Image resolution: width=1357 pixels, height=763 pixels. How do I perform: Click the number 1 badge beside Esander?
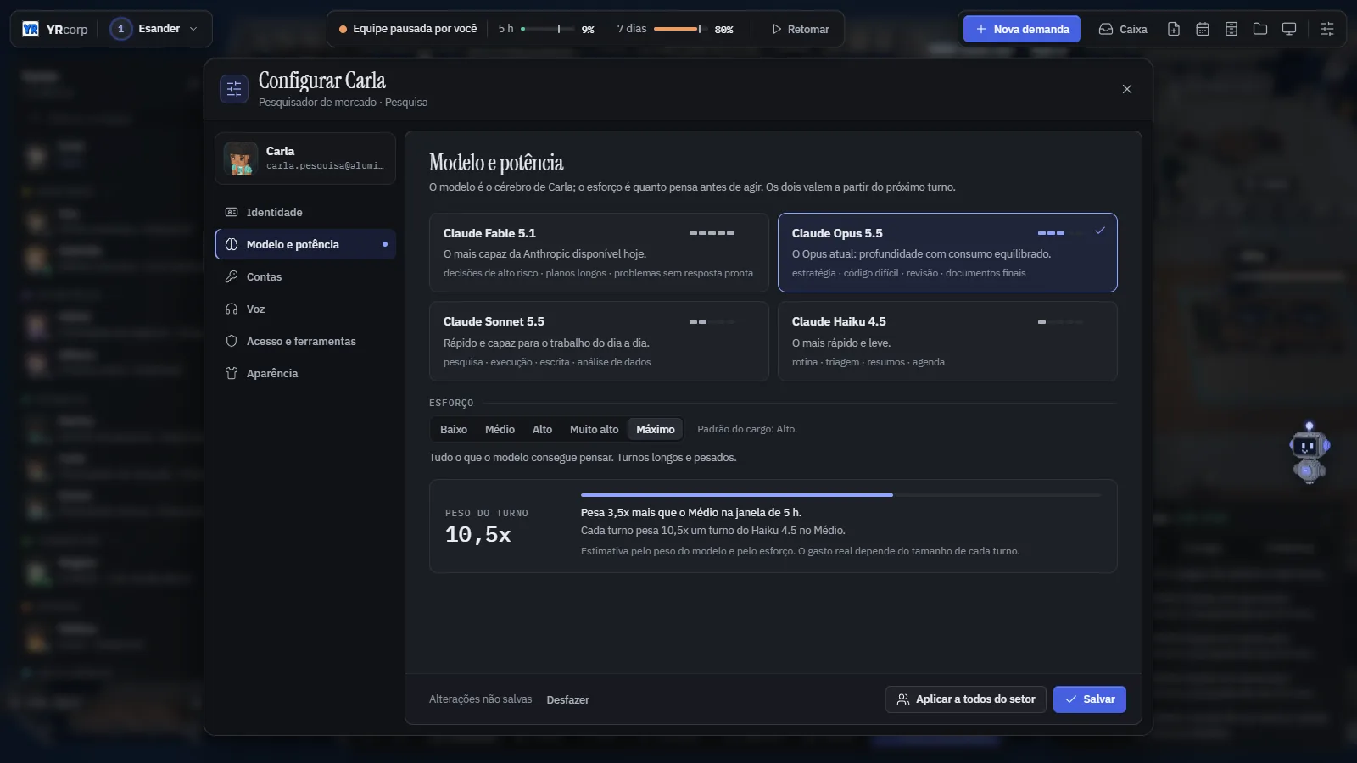pyautogui.click(x=120, y=29)
